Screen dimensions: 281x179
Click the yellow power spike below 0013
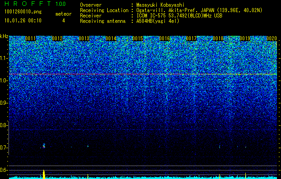(x=88, y=176)
